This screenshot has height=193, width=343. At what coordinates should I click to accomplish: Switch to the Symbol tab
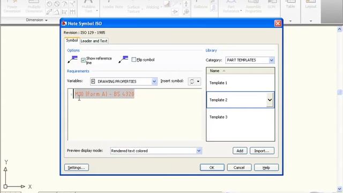[x=72, y=41]
